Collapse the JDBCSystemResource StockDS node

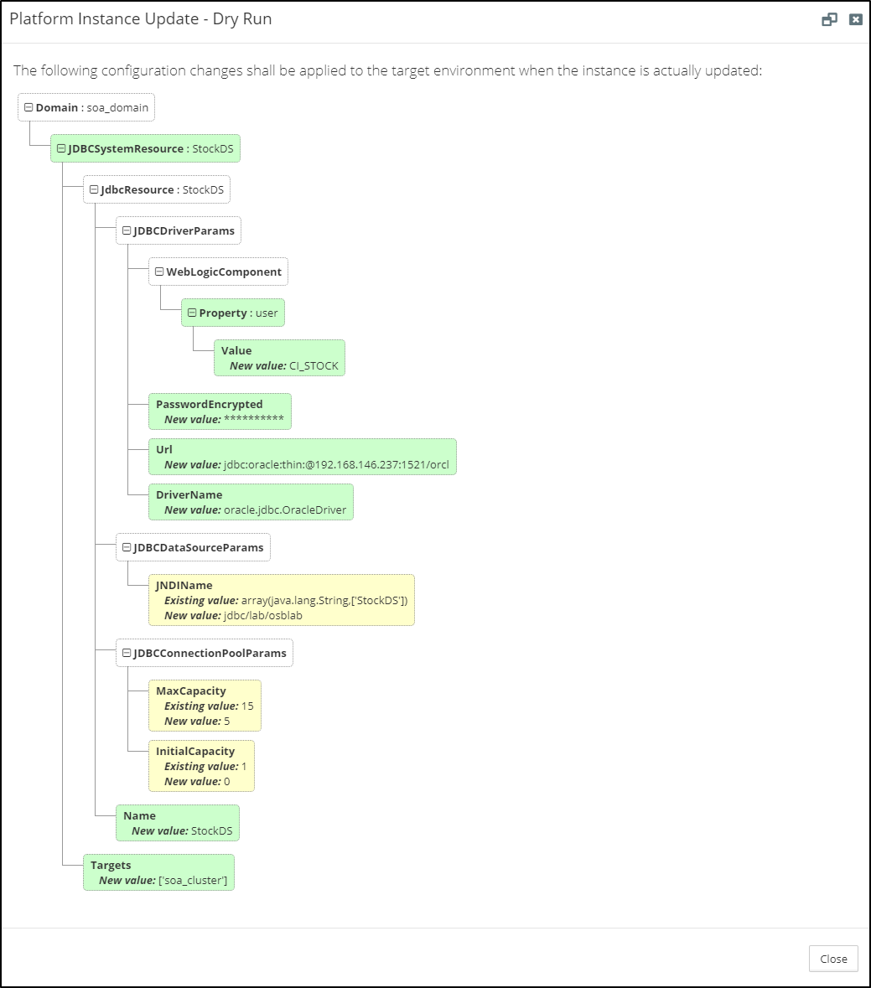61,148
